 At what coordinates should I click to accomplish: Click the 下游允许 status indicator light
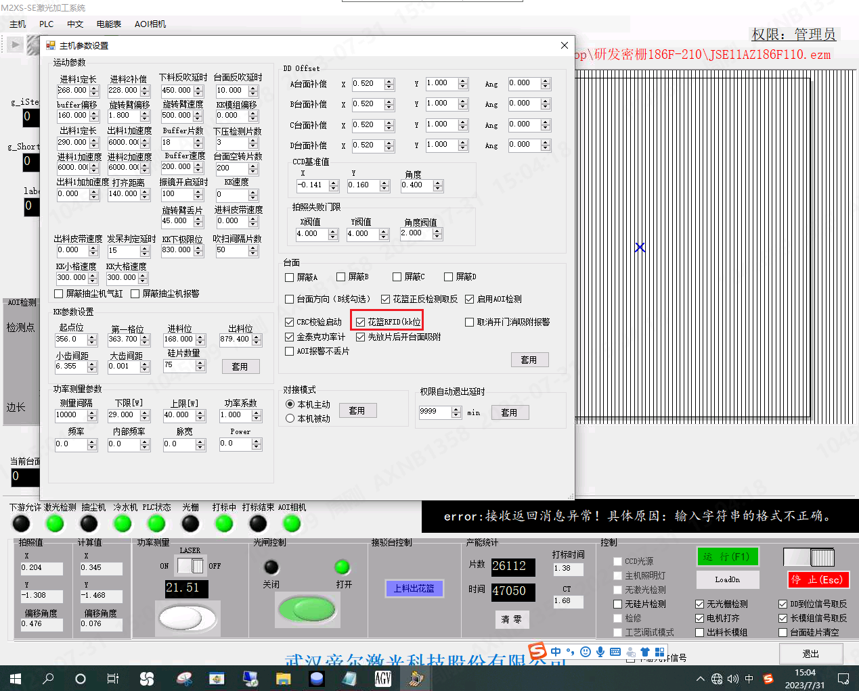[x=22, y=523]
